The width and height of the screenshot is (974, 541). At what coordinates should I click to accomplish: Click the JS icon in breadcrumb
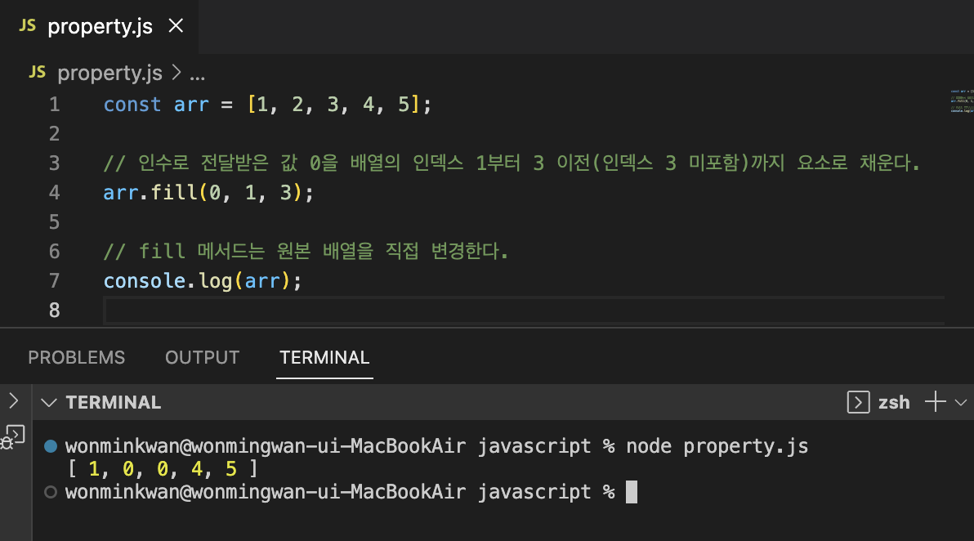tap(38, 73)
